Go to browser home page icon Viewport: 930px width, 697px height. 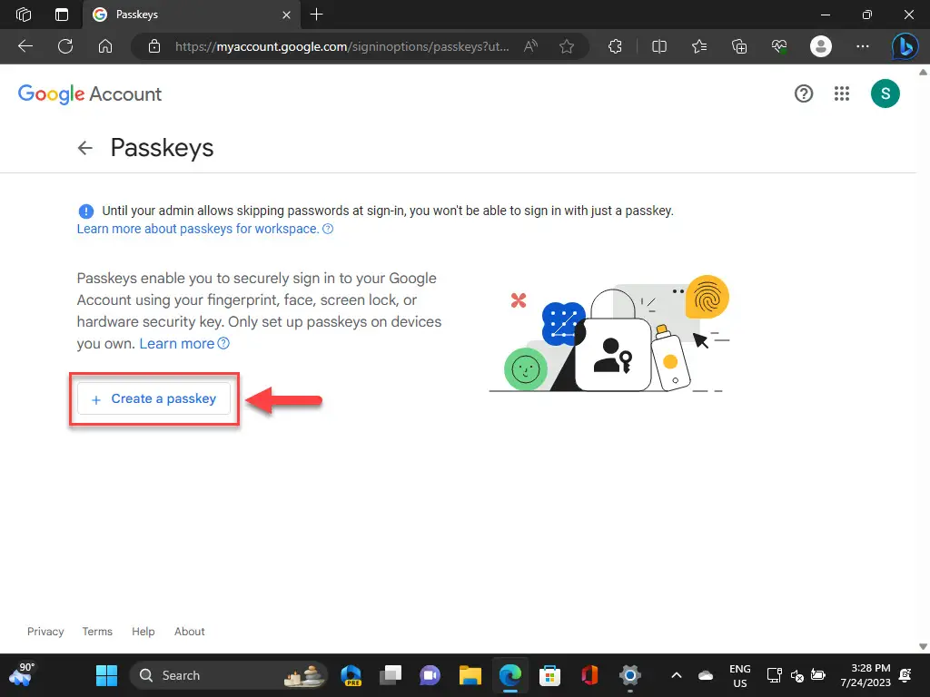[x=105, y=46]
